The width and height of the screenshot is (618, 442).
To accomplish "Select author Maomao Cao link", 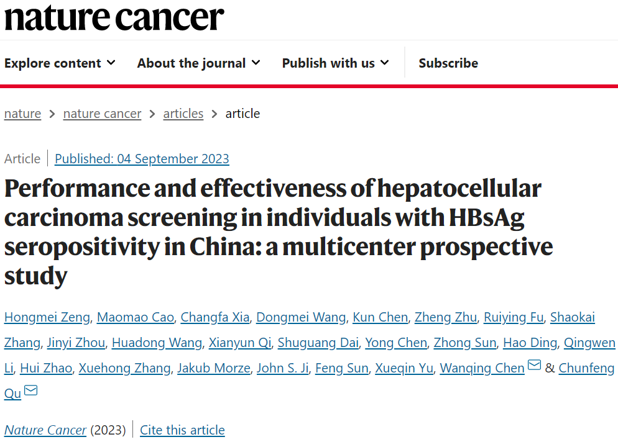I will click(x=136, y=318).
